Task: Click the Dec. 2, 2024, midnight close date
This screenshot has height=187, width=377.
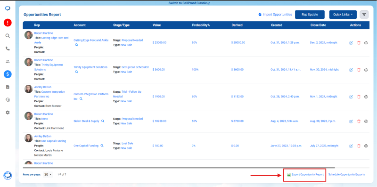Action: (x=323, y=43)
